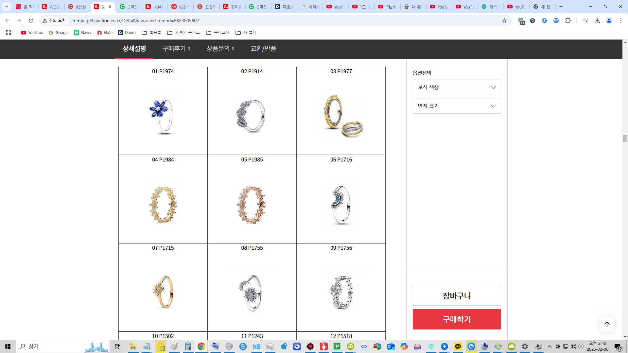Open the tab search dropdown arrow
Screen dimensions: 628x353
point(7,7)
